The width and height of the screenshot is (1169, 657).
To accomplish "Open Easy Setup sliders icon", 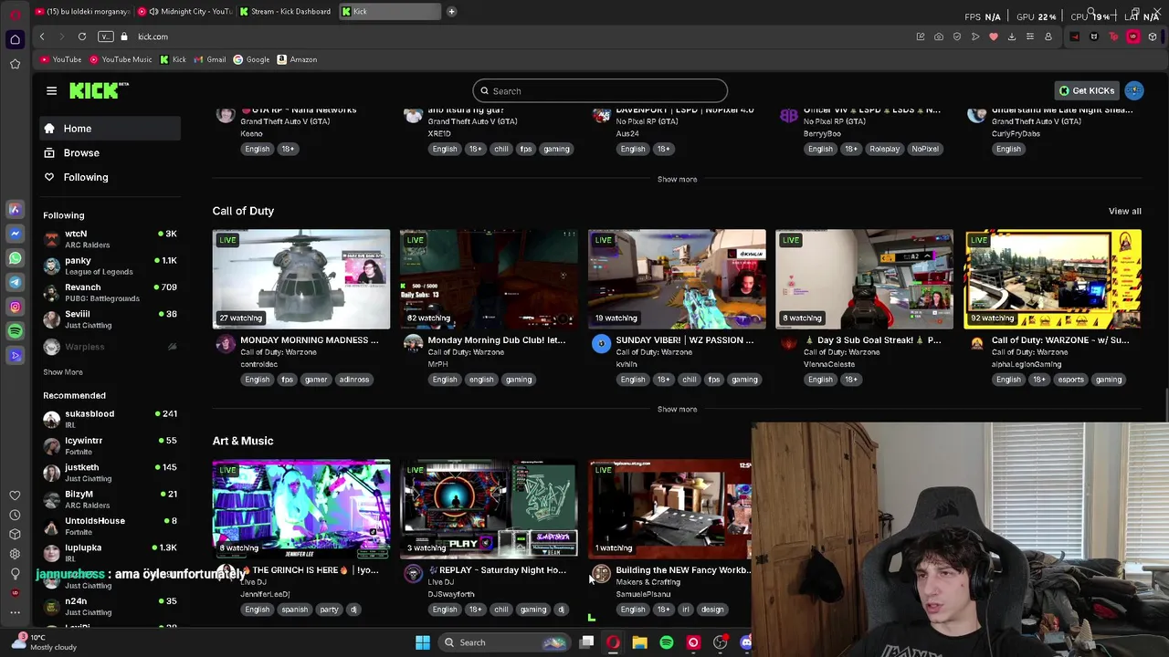I will (1030, 36).
